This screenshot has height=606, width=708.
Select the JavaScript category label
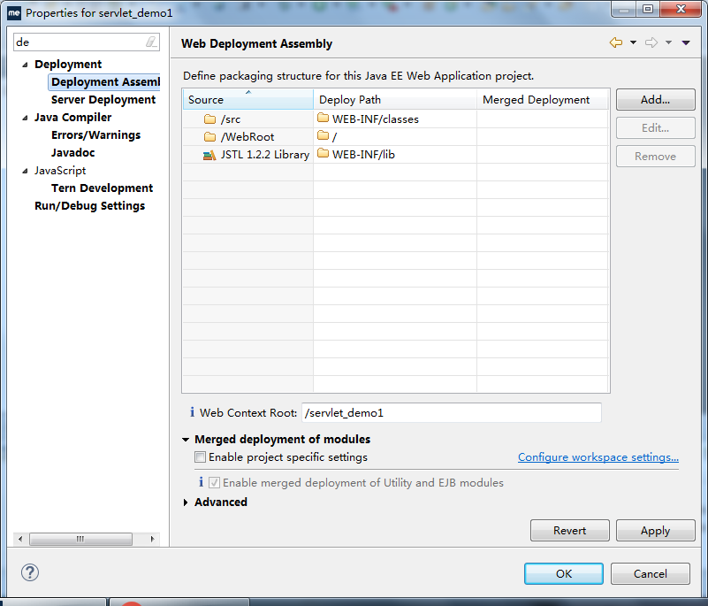60,171
